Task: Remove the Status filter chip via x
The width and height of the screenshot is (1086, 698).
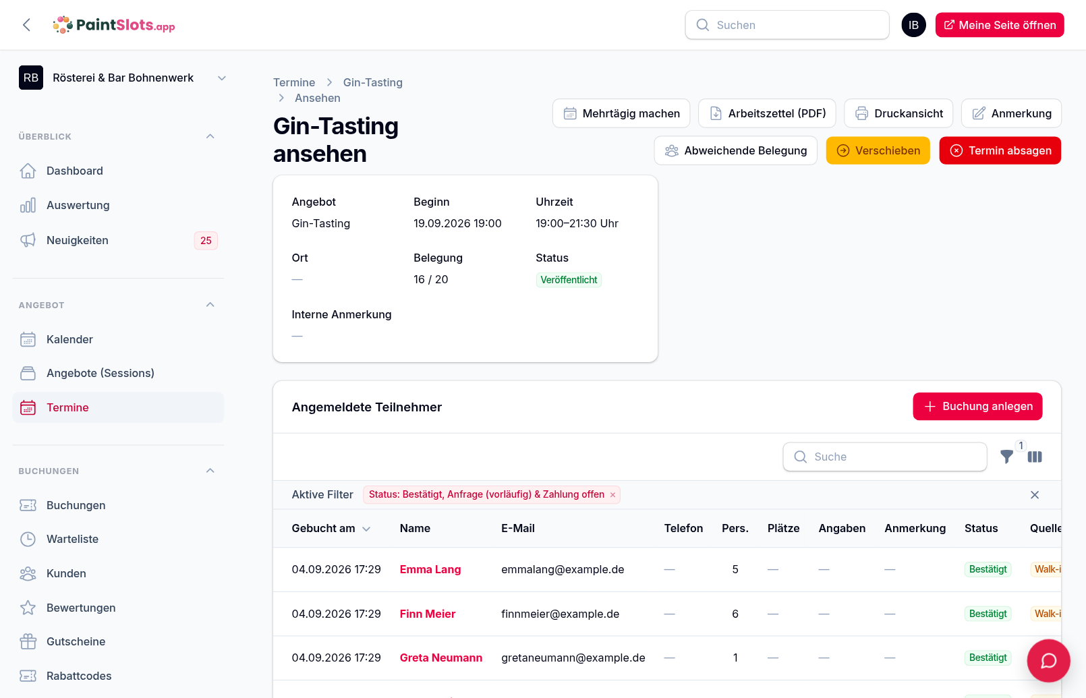Action: tap(612, 495)
